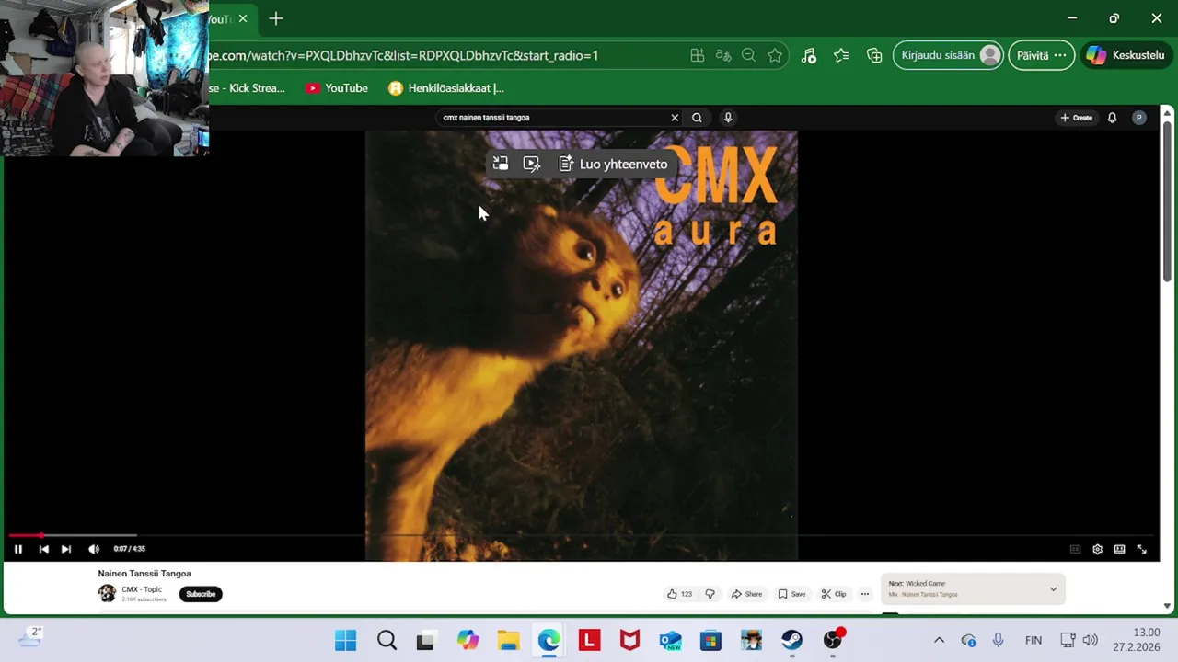Share the video
Screen dimensions: 1178x662
click(746, 594)
